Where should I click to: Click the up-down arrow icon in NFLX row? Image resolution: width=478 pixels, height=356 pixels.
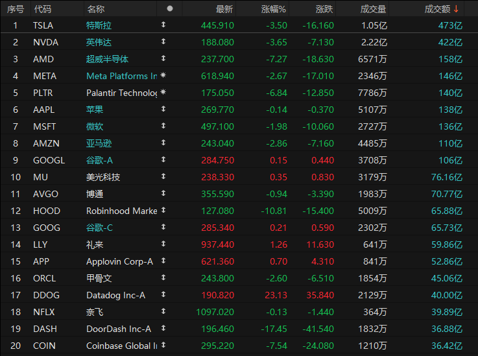click(x=163, y=311)
